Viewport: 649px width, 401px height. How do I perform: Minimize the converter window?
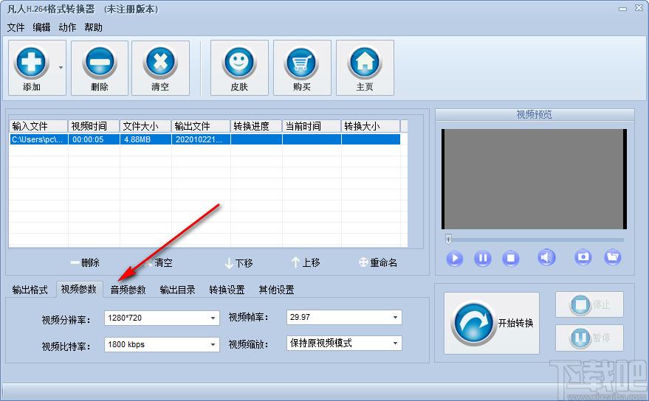622,9
